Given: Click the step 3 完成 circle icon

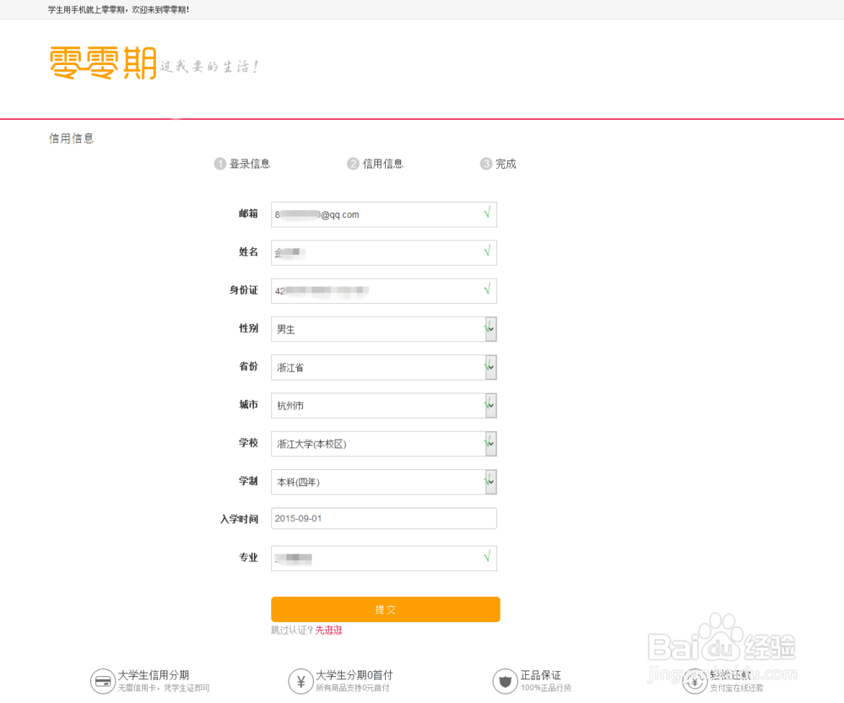Looking at the screenshot, I should (486, 164).
